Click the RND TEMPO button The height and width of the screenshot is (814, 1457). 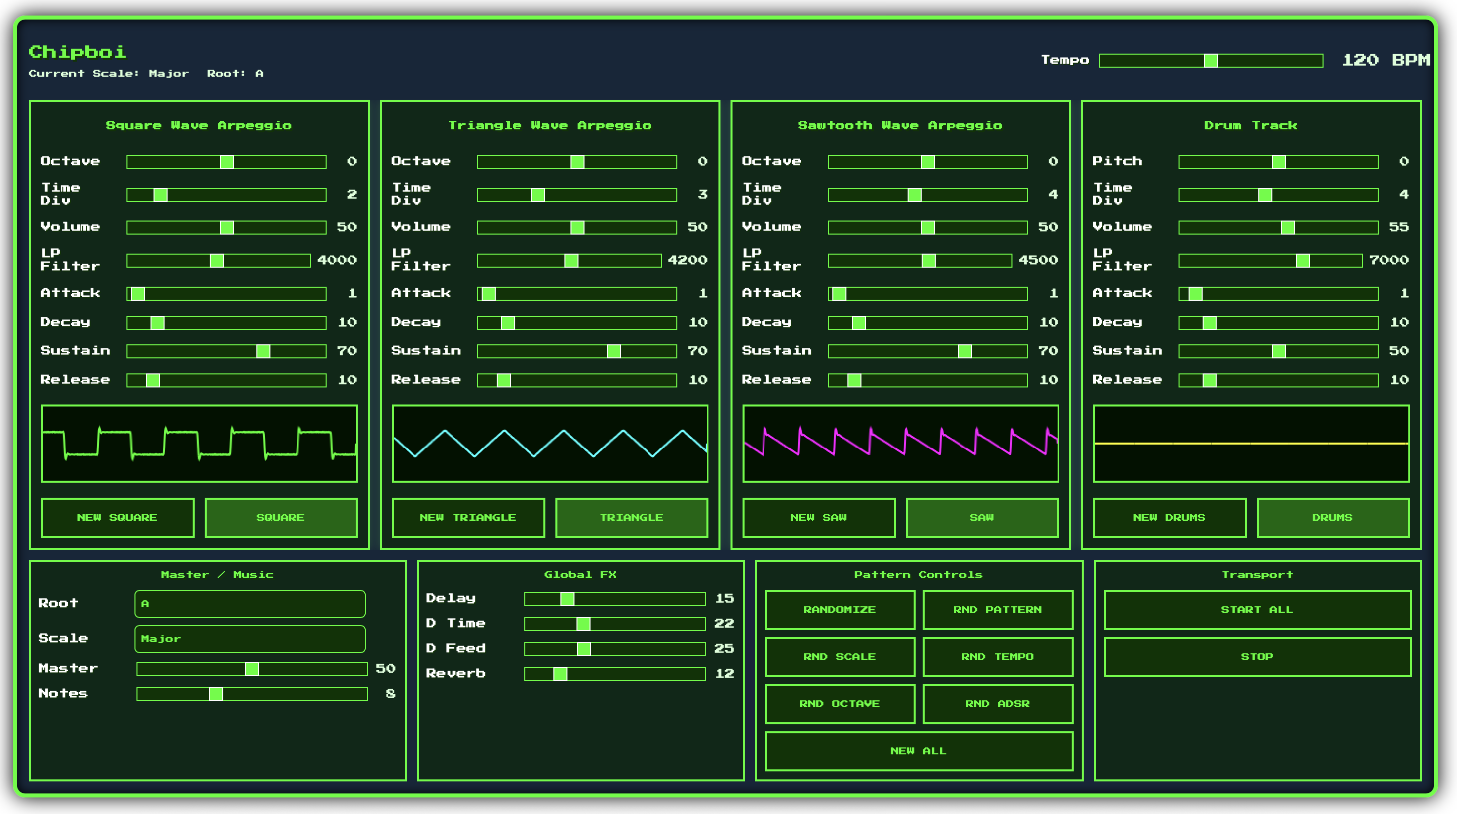[997, 657]
